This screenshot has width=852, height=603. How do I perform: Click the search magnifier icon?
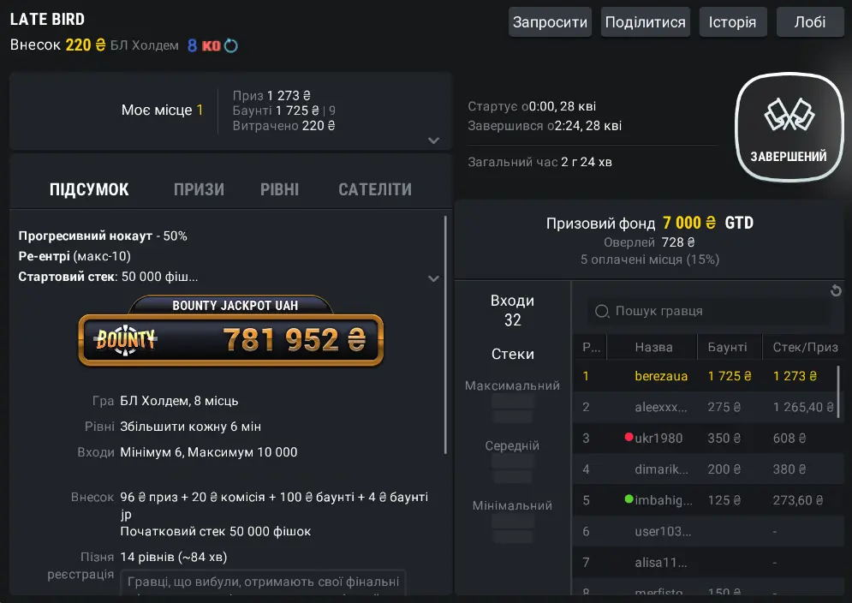(602, 311)
